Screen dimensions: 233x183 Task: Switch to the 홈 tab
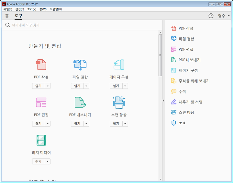[7, 16]
